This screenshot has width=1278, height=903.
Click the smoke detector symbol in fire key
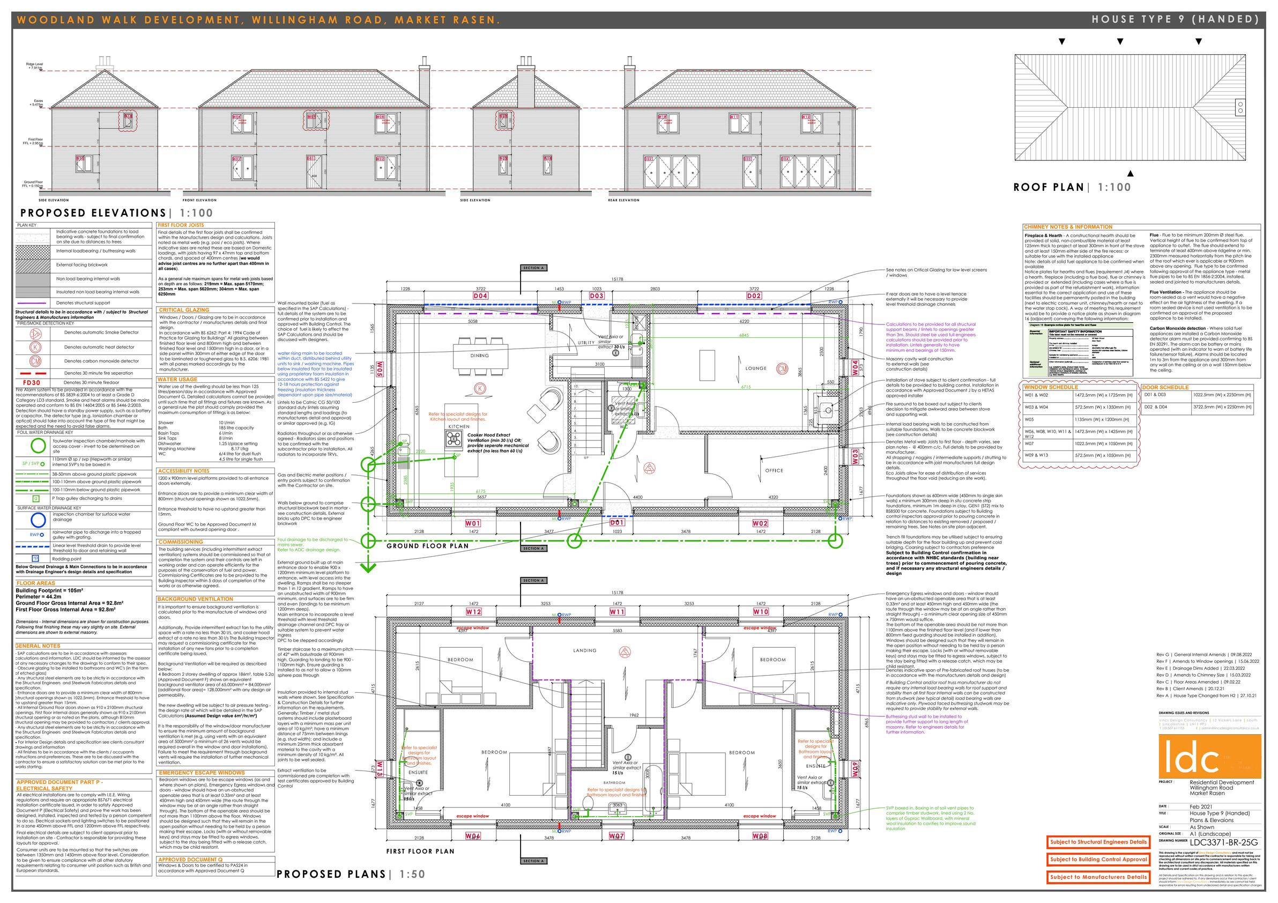point(37,334)
